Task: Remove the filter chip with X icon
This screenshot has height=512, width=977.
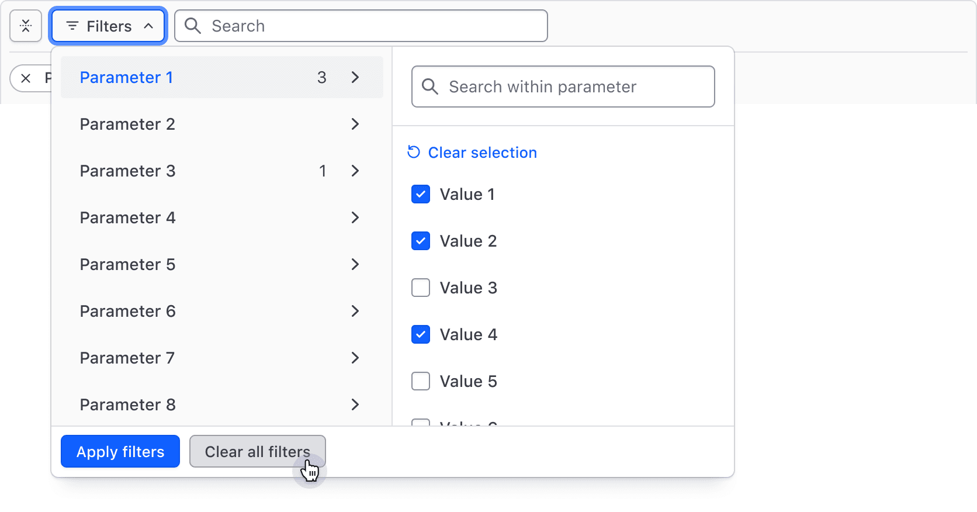Action: (26, 78)
